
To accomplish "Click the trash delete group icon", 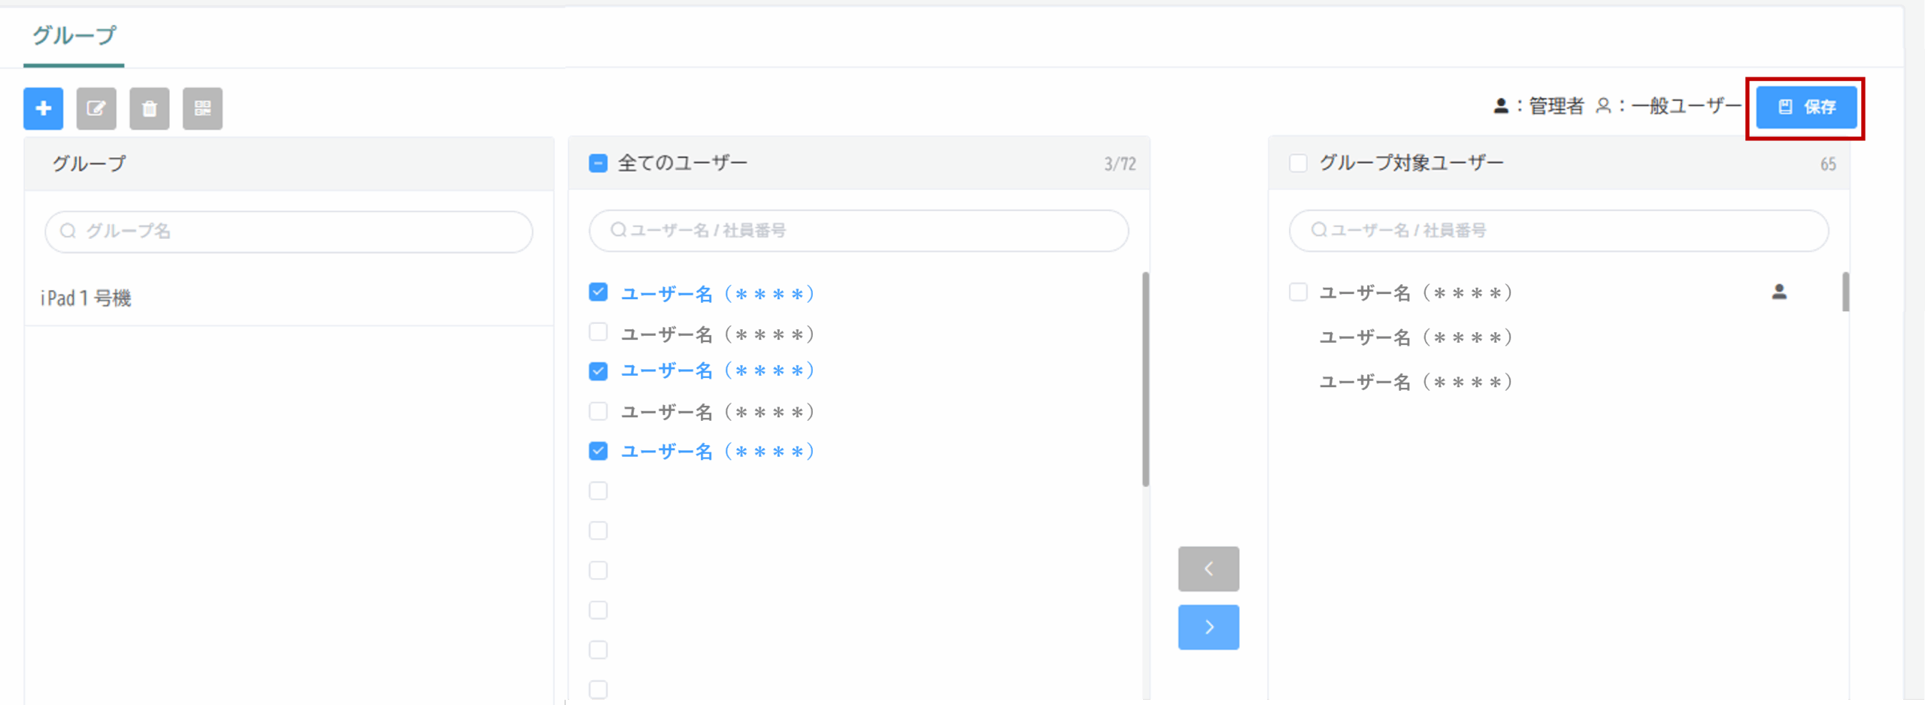I will (x=149, y=108).
